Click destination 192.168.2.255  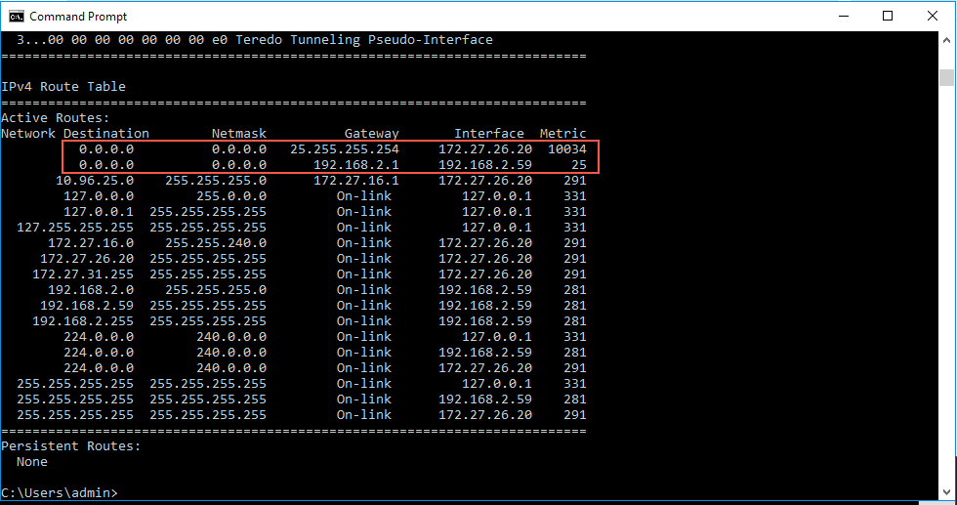coord(83,321)
